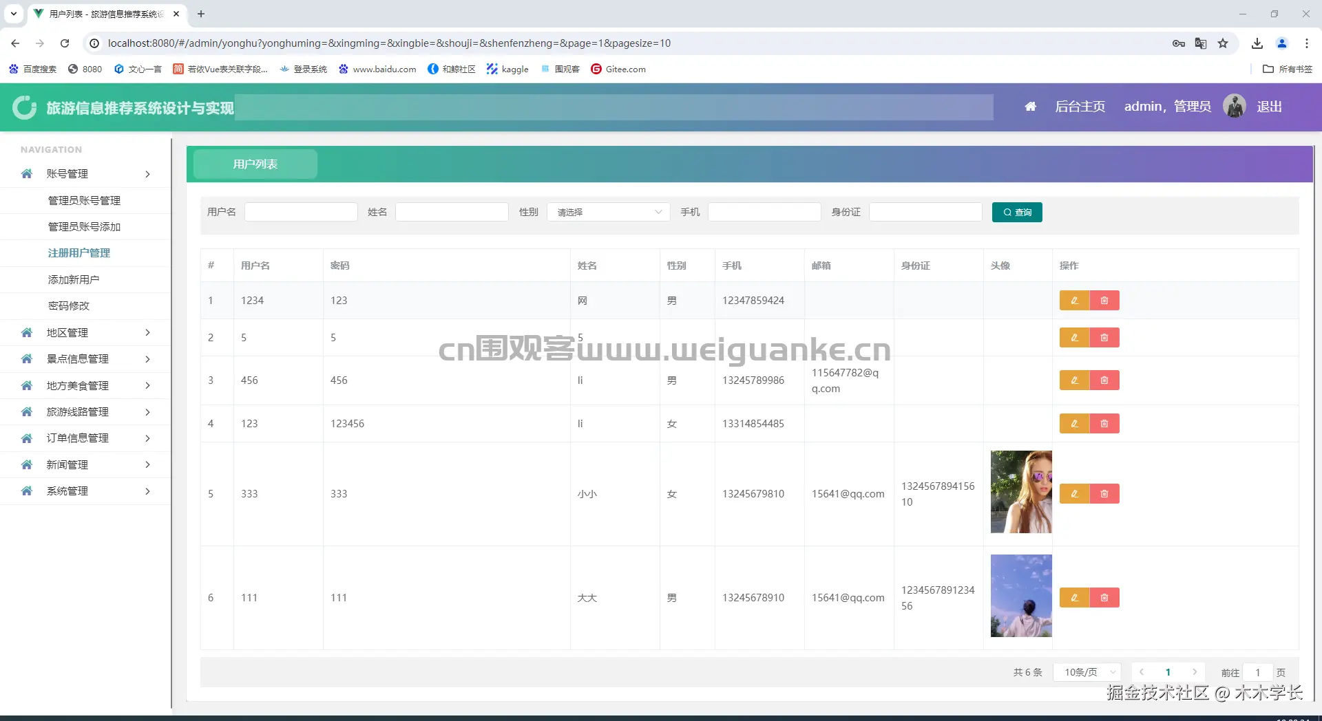The image size is (1322, 721).
Task: Open the password manager key icon
Action: 1179,43
